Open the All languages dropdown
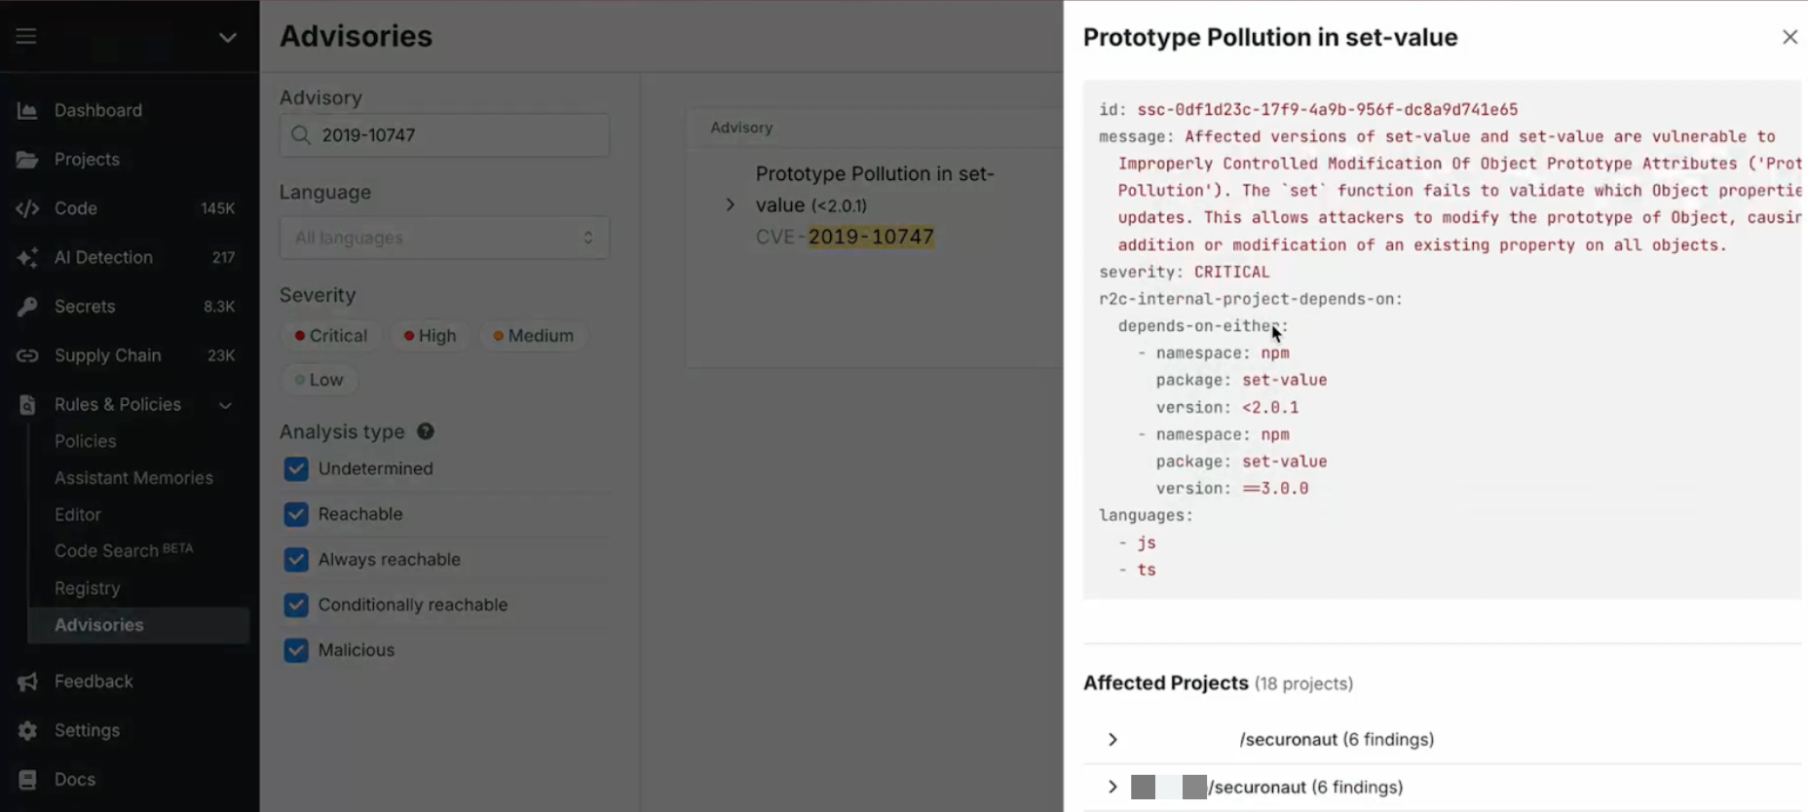The height and width of the screenshot is (812, 1808). [x=444, y=238]
